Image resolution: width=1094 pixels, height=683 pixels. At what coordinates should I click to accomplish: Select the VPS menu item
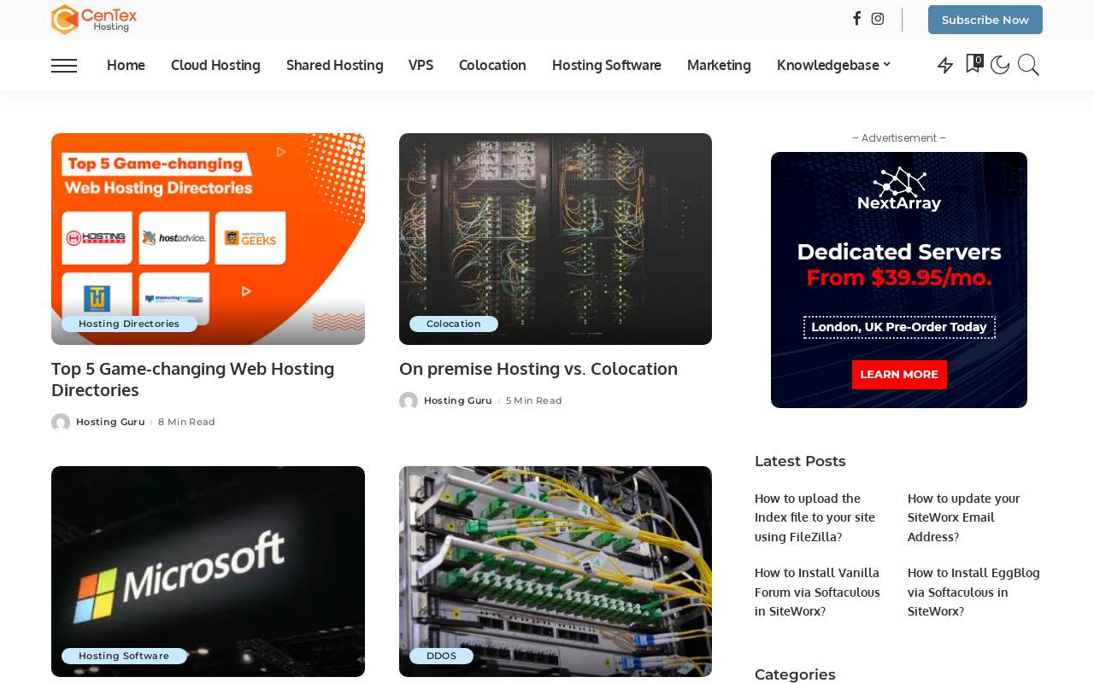pos(421,65)
